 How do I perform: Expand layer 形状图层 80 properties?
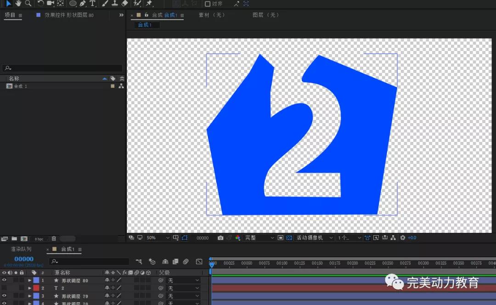[x=30, y=280]
